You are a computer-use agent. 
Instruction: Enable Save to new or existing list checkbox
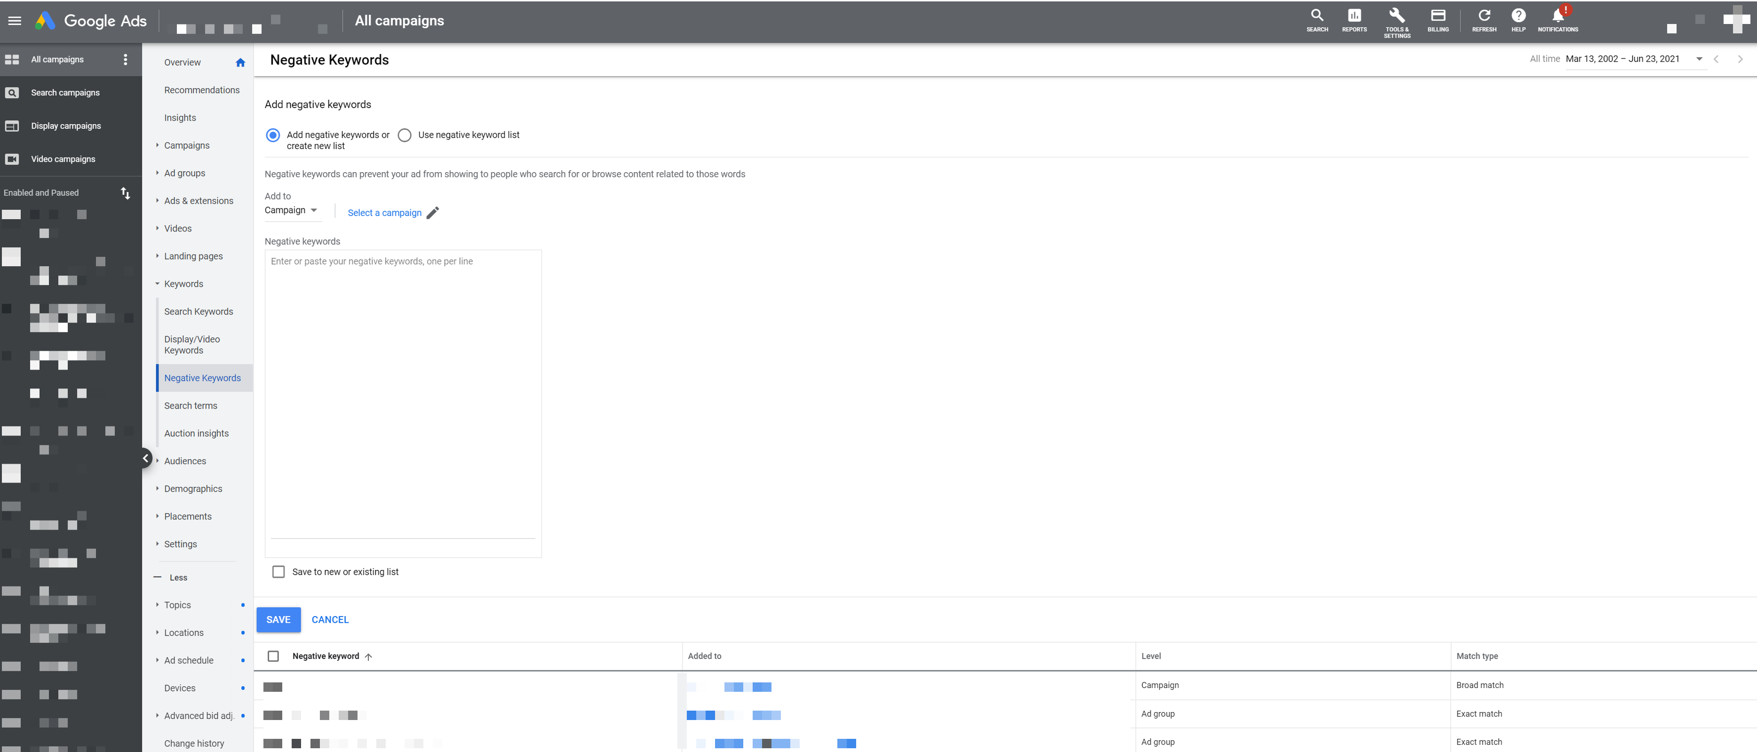point(278,571)
